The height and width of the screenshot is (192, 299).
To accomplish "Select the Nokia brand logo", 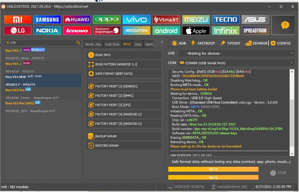I will click(47, 30).
